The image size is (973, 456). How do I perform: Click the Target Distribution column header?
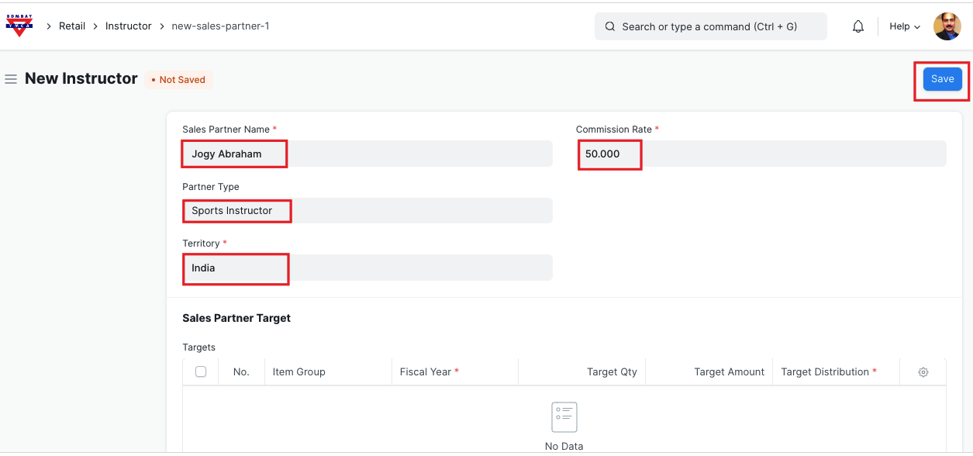pyautogui.click(x=828, y=372)
